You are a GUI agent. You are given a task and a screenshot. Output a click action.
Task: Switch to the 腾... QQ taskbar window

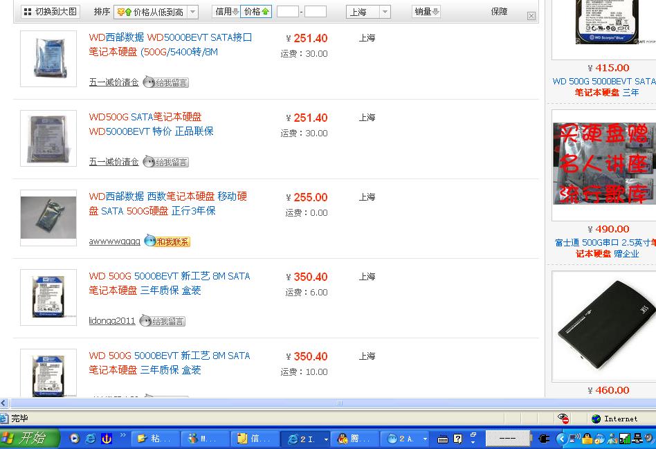click(x=355, y=439)
